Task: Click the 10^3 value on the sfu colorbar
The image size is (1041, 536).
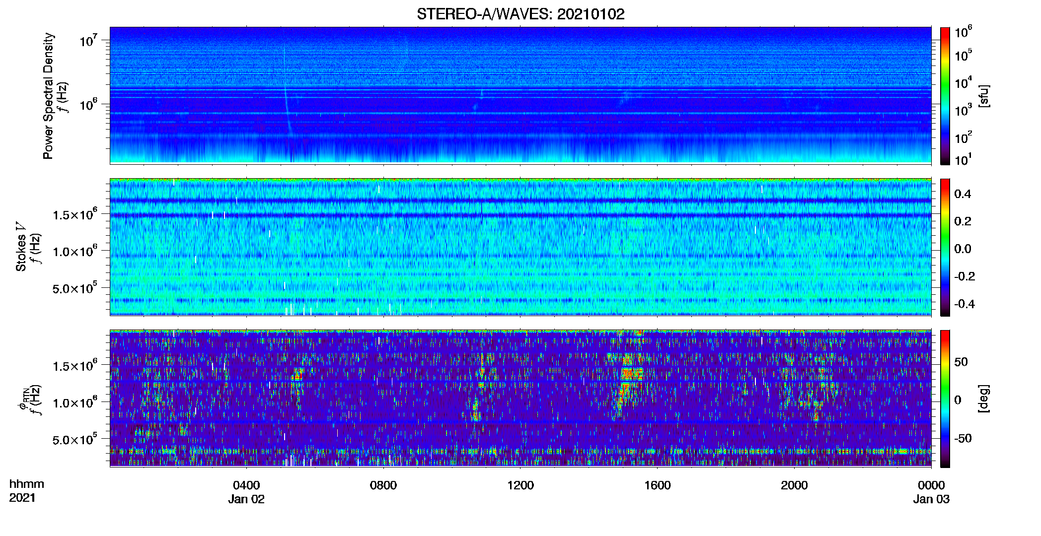Action: click(x=964, y=110)
